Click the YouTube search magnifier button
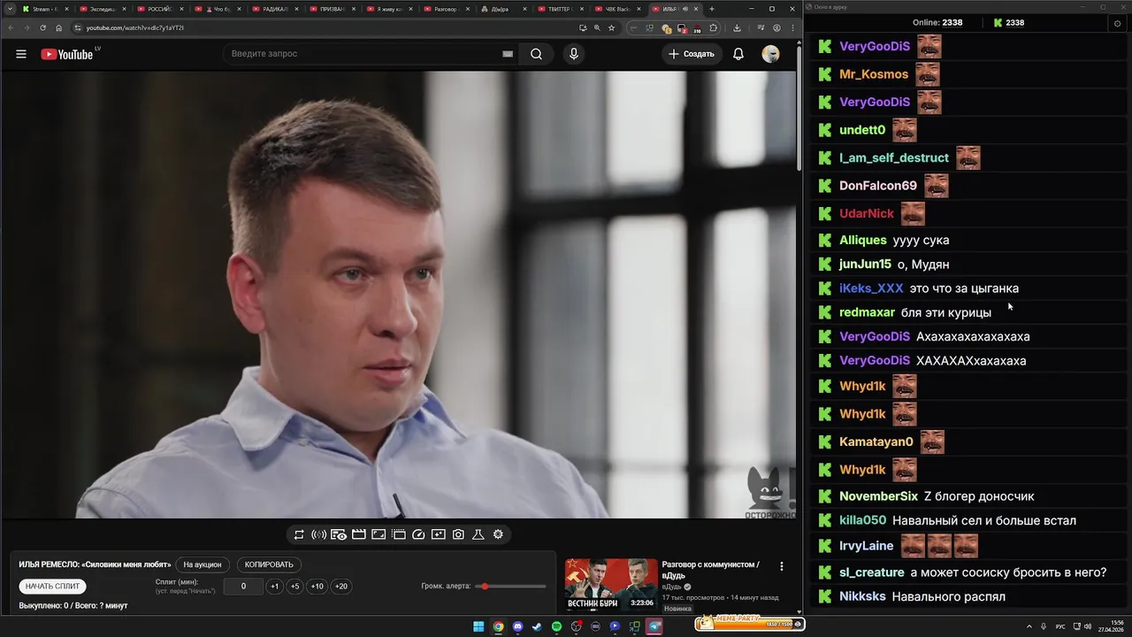 536,54
